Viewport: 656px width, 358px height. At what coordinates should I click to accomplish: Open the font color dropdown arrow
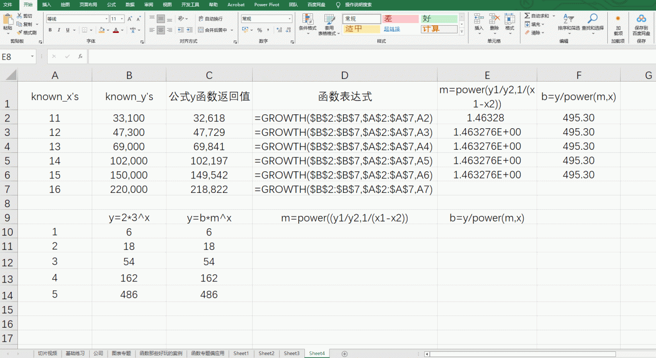point(122,30)
